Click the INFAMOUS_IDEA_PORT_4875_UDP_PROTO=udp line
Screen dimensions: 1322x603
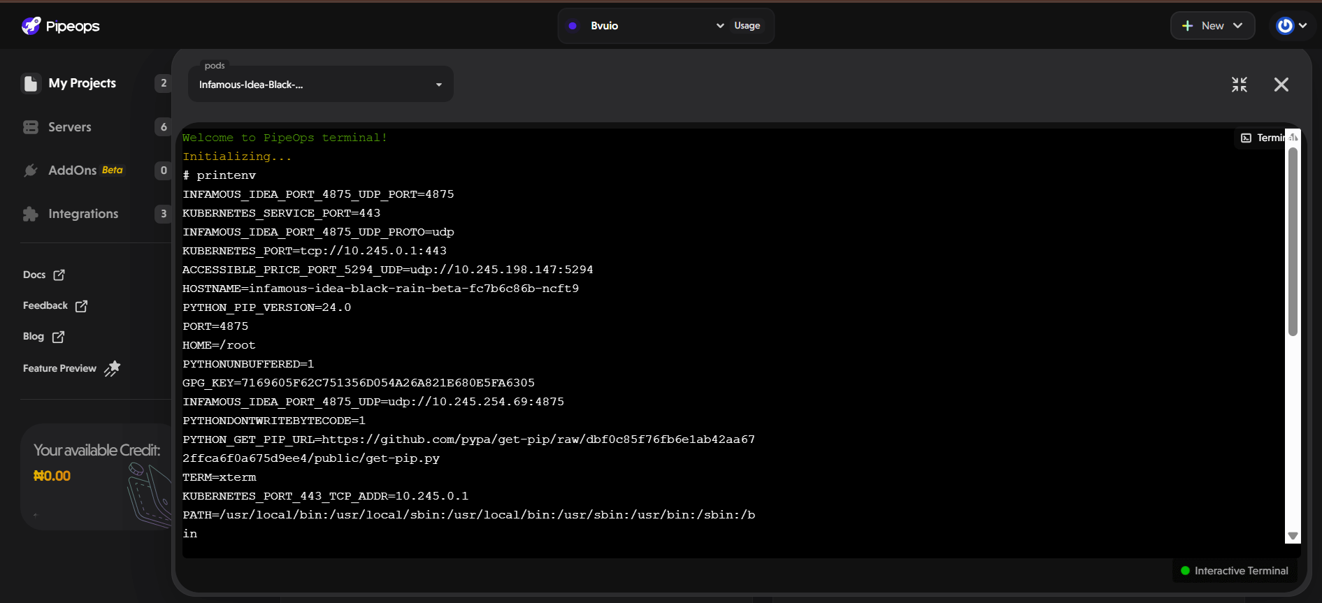pos(318,232)
